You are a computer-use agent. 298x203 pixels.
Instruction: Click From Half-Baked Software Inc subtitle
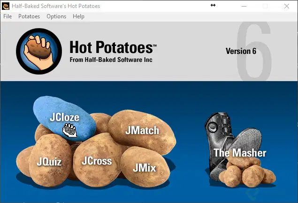[111, 60]
